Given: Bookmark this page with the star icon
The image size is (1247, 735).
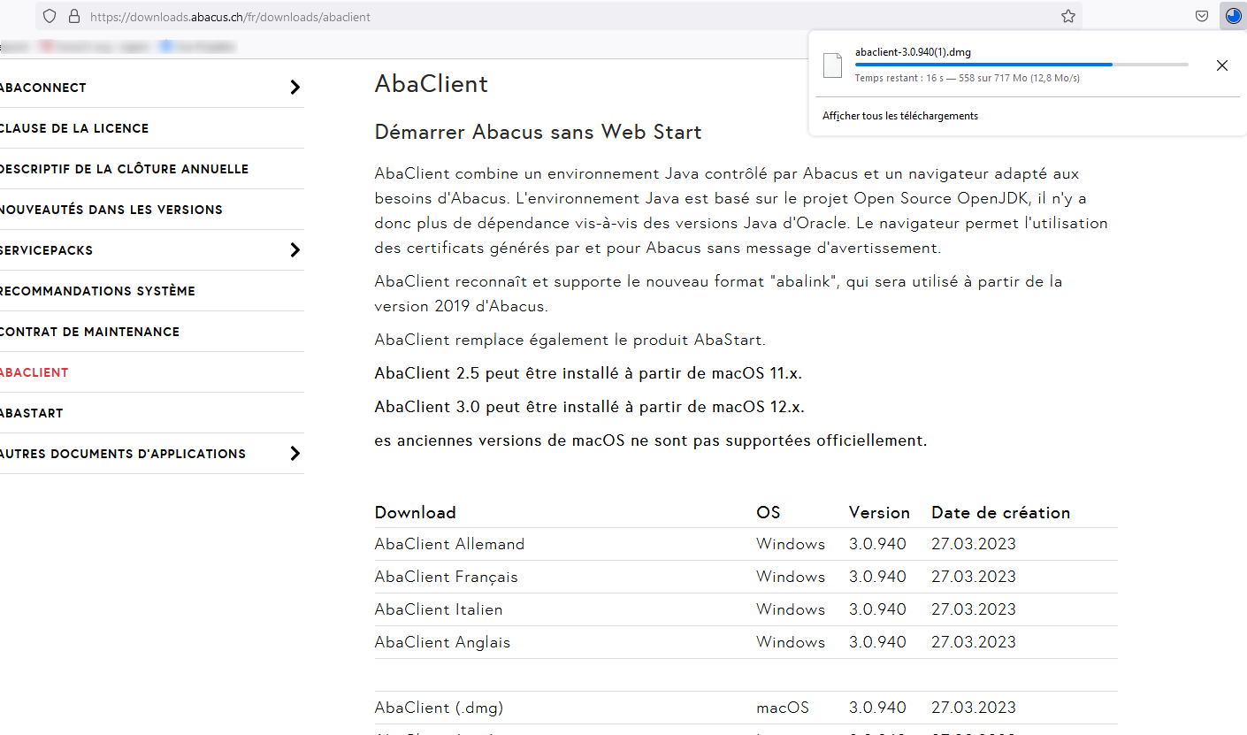Looking at the screenshot, I should (x=1068, y=16).
